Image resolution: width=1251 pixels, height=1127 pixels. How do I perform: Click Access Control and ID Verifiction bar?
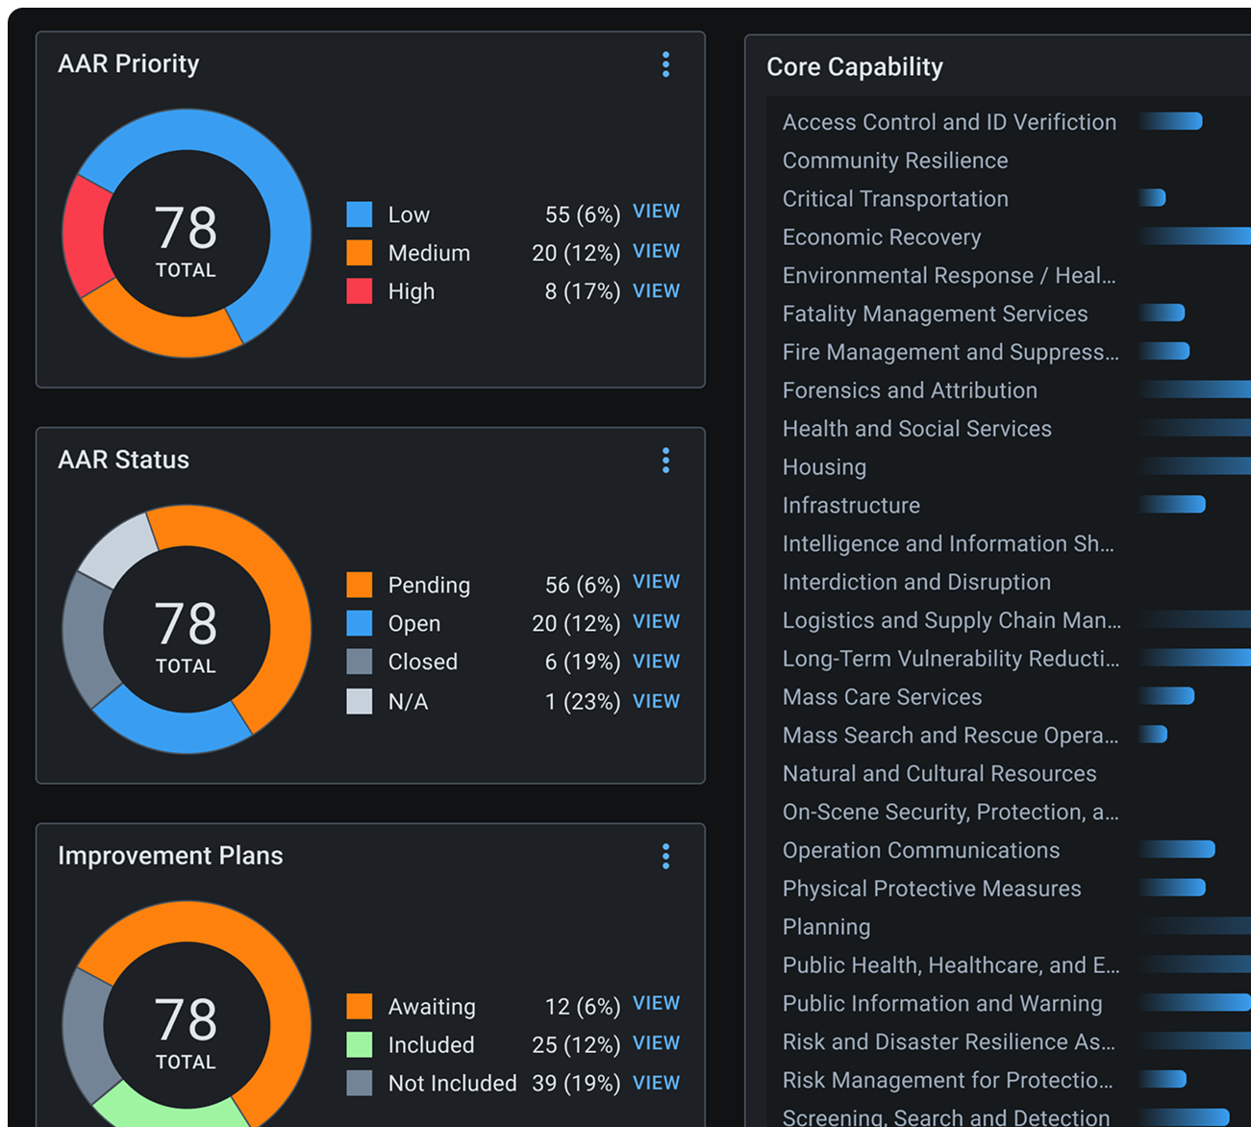1170,121
